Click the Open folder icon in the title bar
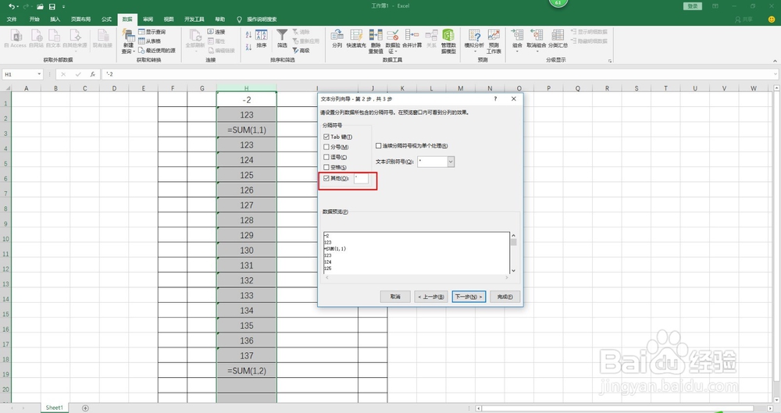The width and height of the screenshot is (781, 413). click(40, 6)
